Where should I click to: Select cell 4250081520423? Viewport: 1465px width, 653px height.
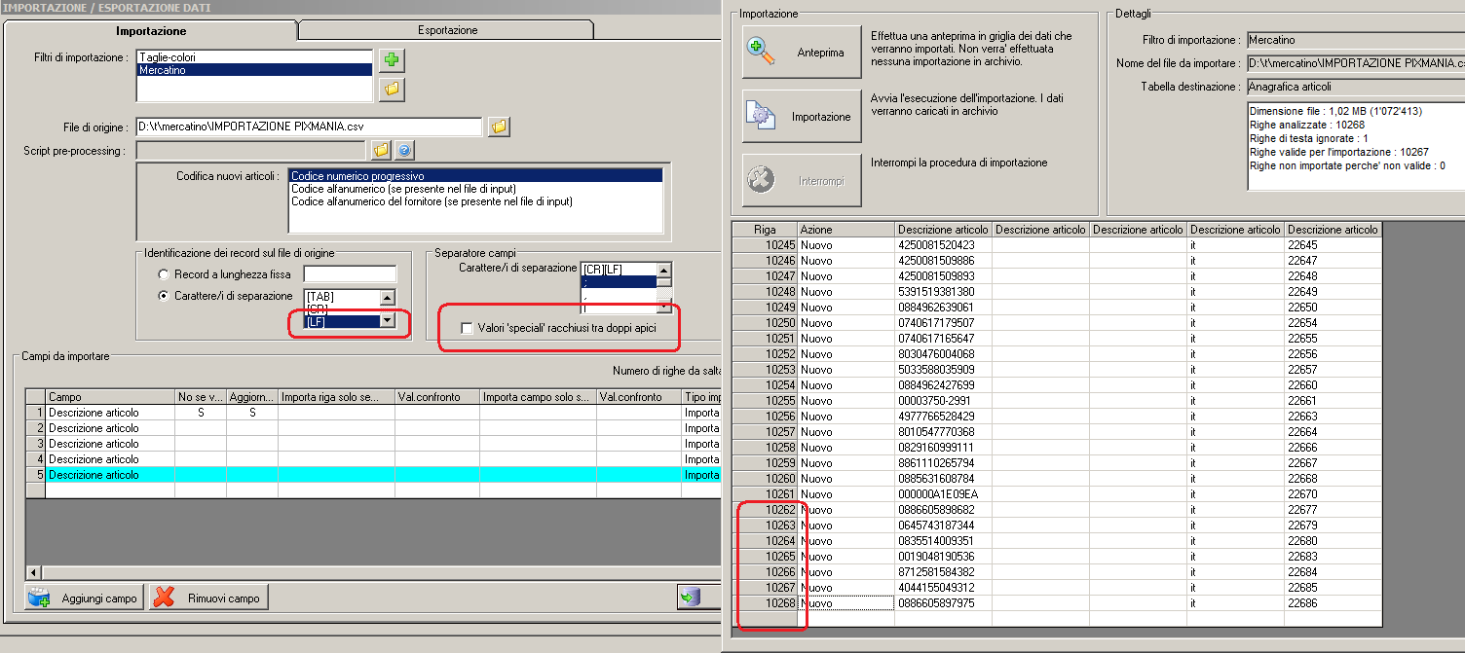(943, 245)
